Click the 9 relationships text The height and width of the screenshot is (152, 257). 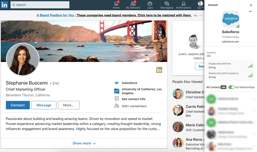(x=230, y=37)
